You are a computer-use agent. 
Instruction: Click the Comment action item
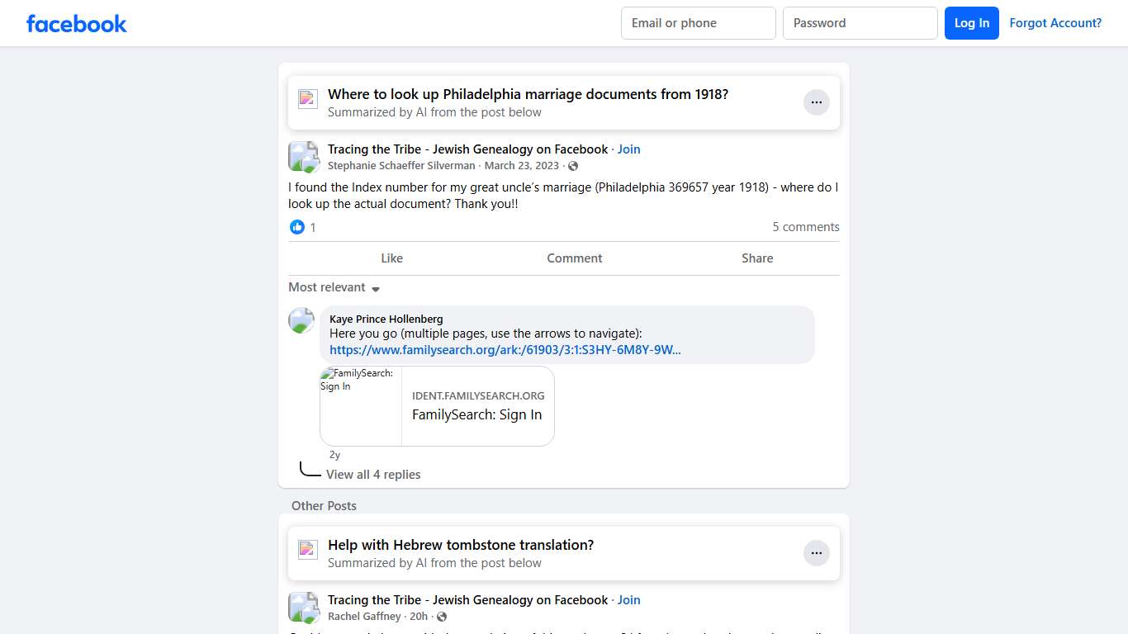coord(574,258)
